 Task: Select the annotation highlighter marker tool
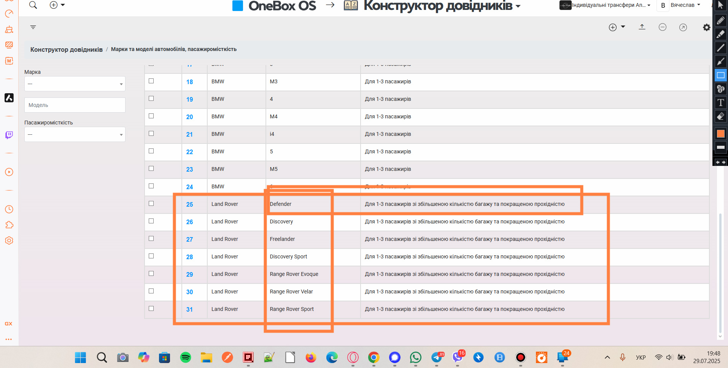click(x=720, y=34)
